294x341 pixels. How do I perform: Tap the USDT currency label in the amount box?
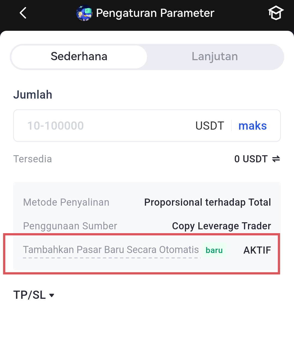(x=210, y=126)
